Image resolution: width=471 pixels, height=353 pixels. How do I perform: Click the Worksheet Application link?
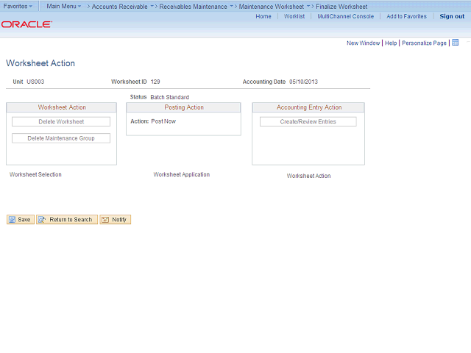pos(182,174)
